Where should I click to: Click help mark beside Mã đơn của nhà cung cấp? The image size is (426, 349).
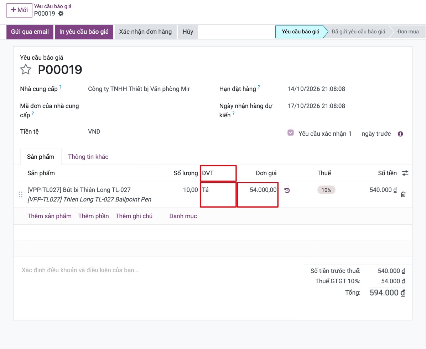(33, 113)
